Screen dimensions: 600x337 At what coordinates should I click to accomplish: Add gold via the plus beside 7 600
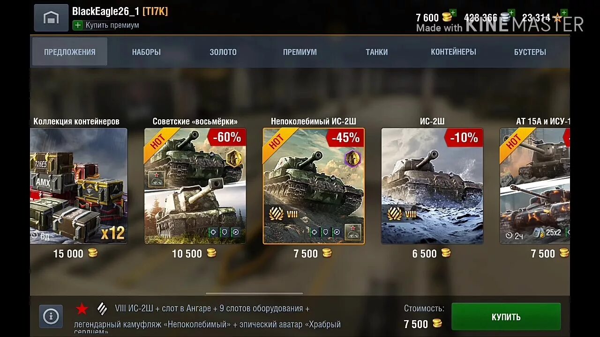point(453,13)
